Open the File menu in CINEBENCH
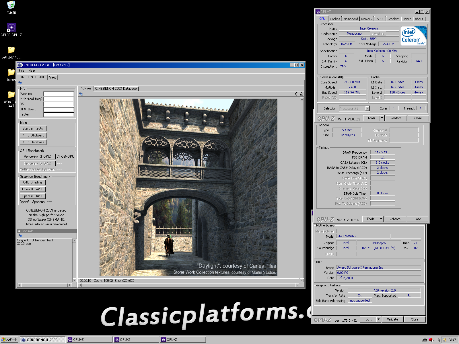Image resolution: width=459 pixels, height=344 pixels. click(22, 71)
